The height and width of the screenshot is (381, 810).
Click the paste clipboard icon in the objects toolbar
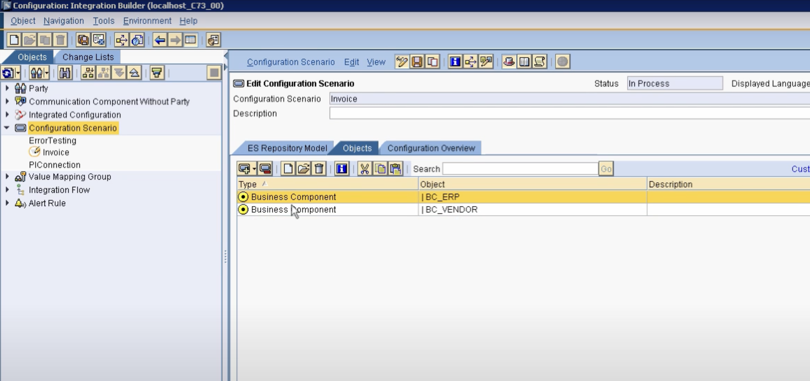click(396, 169)
